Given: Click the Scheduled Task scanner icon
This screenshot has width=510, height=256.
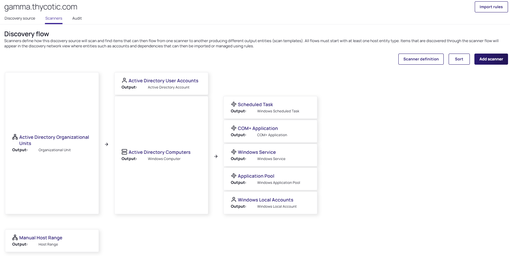Looking at the screenshot, I should tap(233, 104).
